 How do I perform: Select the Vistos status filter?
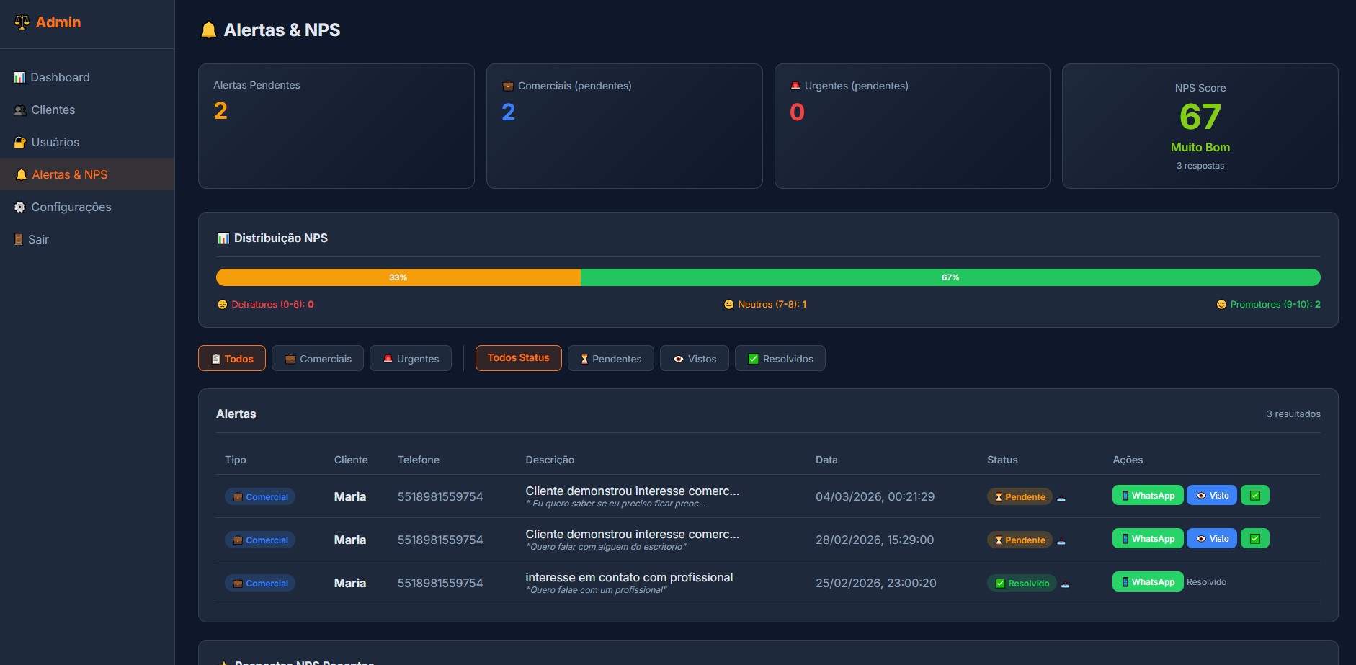pyautogui.click(x=694, y=358)
